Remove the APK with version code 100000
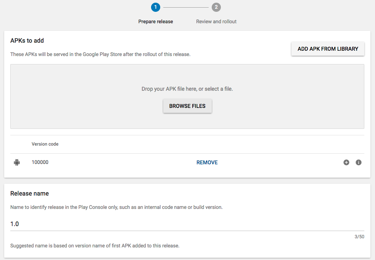Viewport: 375px width, 260px height. pyautogui.click(x=207, y=162)
